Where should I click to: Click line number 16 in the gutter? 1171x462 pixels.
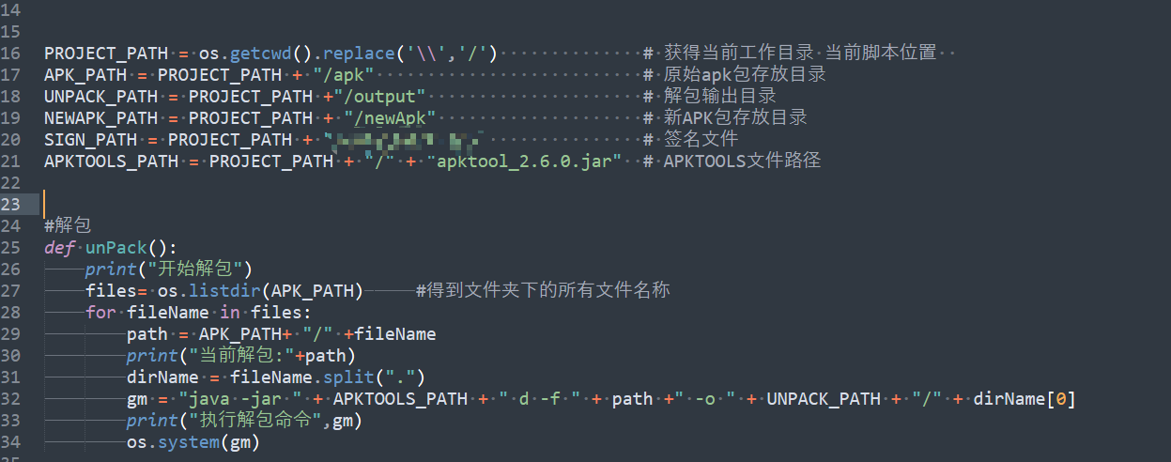tap(11, 53)
